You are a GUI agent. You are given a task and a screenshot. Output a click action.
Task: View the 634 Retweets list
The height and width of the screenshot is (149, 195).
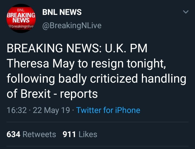point(31,134)
